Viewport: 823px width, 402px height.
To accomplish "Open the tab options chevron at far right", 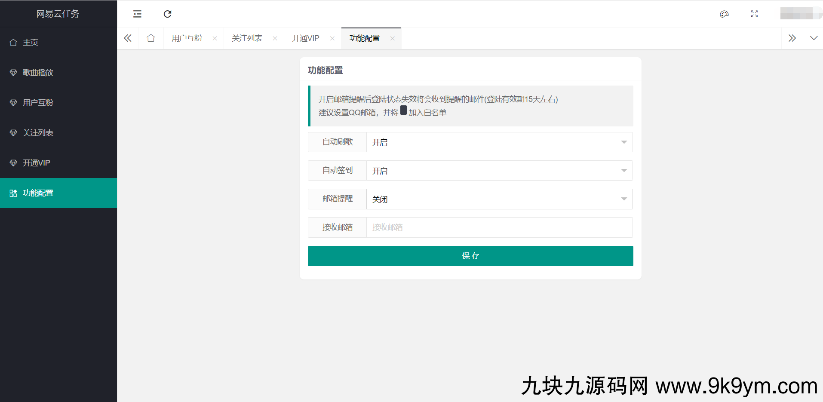I will [x=814, y=38].
